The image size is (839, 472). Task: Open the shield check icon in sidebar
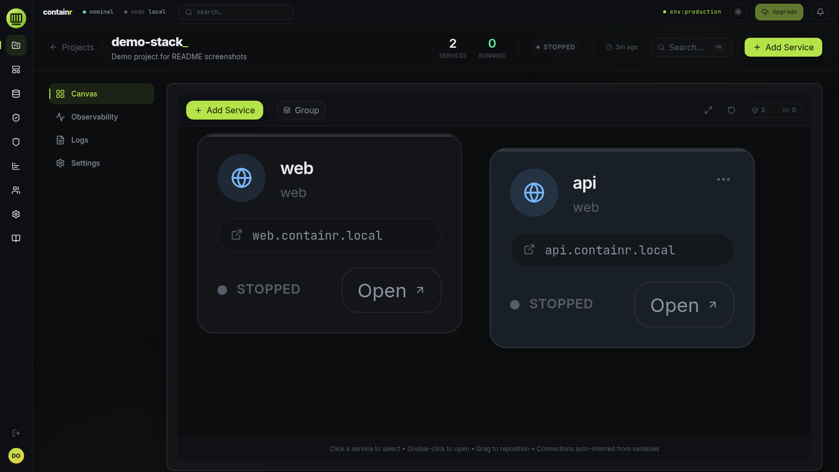pyautogui.click(x=16, y=118)
